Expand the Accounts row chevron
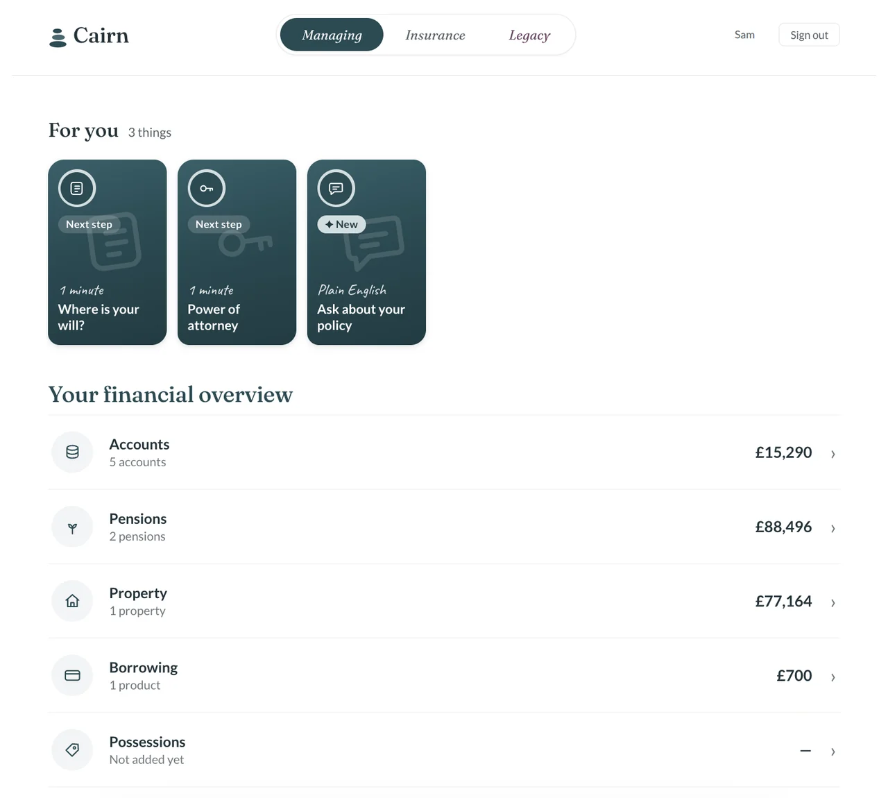The height and width of the screenshot is (798, 888). [x=832, y=454]
